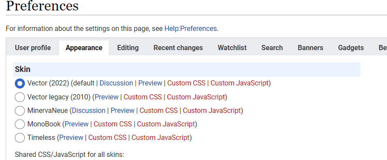Open the Help:Preferences link
This screenshot has width=387, height=160.
pos(191,29)
